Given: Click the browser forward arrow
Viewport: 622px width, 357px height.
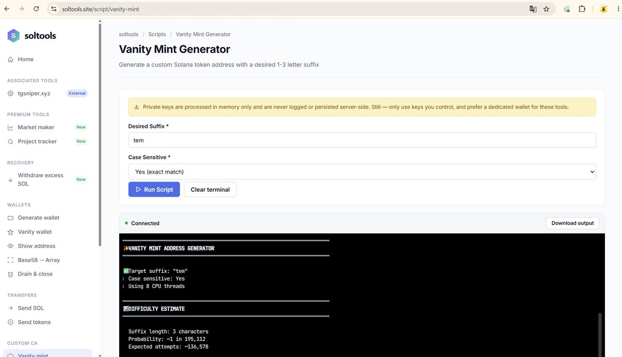Looking at the screenshot, I should [21, 9].
